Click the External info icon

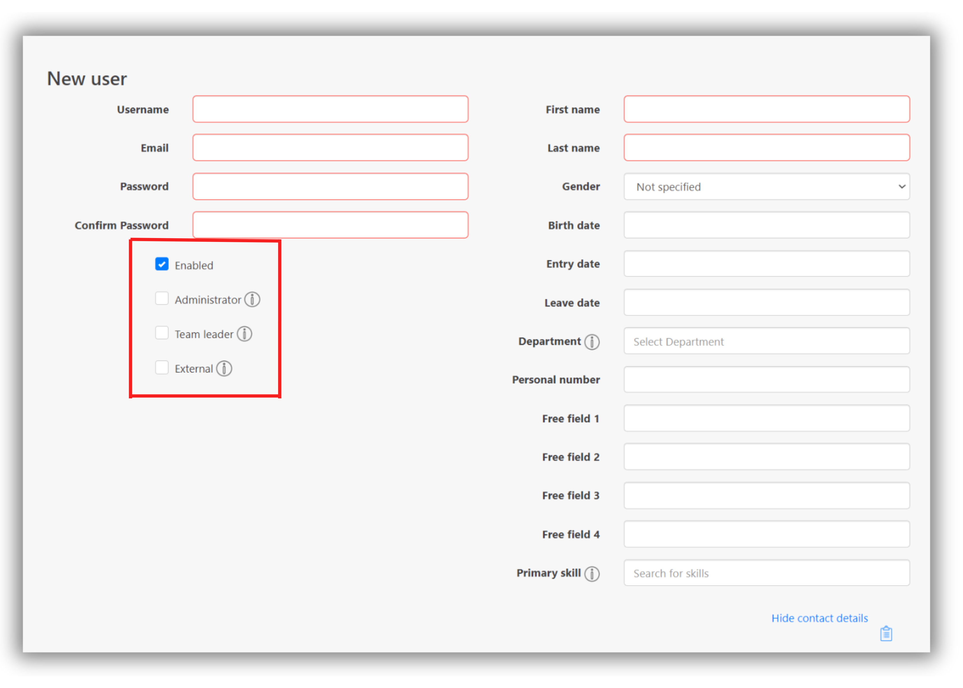pos(224,369)
